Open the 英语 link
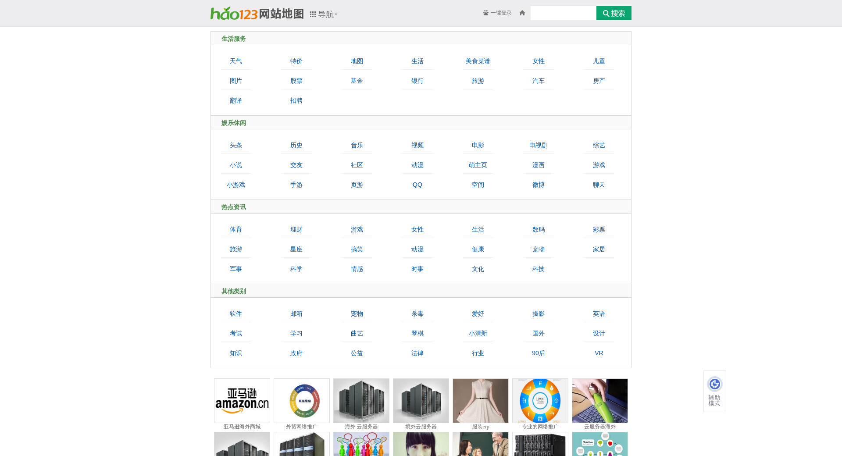This screenshot has height=456, width=842. 599,314
